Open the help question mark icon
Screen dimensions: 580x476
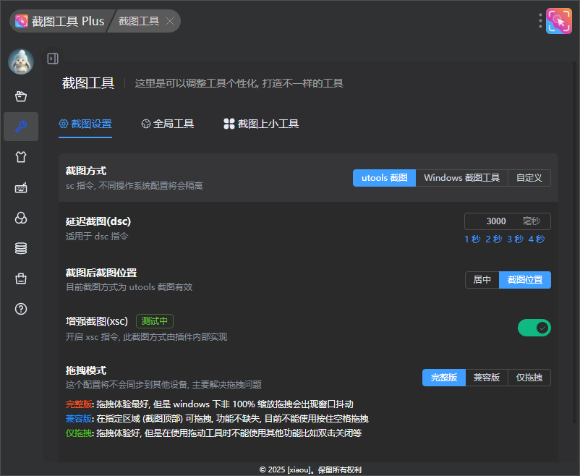[x=21, y=309]
